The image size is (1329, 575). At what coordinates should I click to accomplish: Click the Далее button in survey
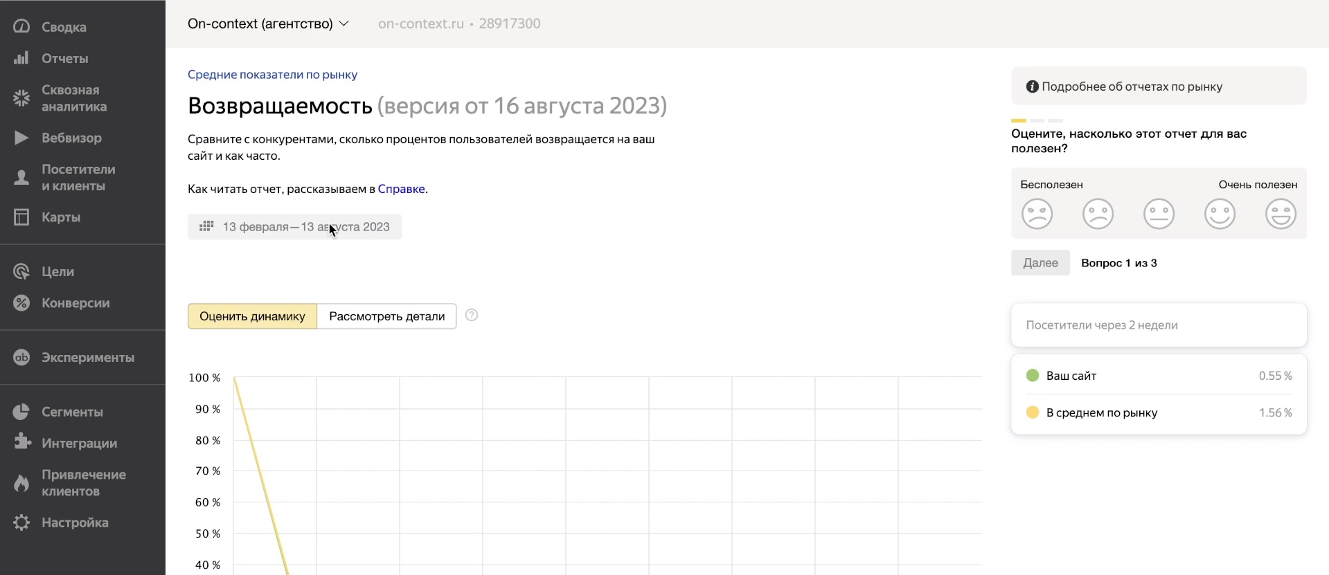(1040, 263)
